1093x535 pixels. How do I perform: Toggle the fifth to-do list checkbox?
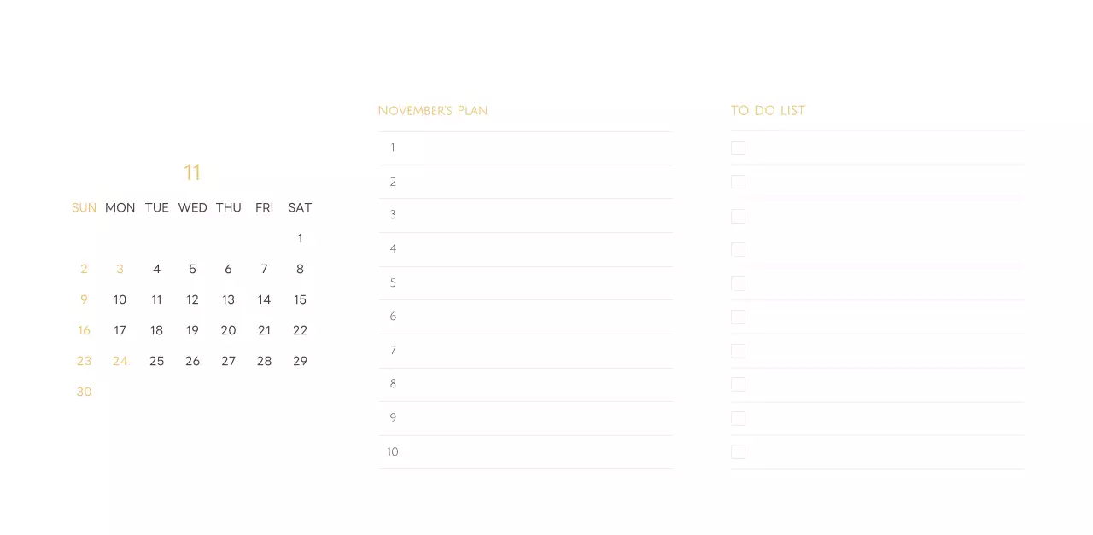click(x=738, y=283)
